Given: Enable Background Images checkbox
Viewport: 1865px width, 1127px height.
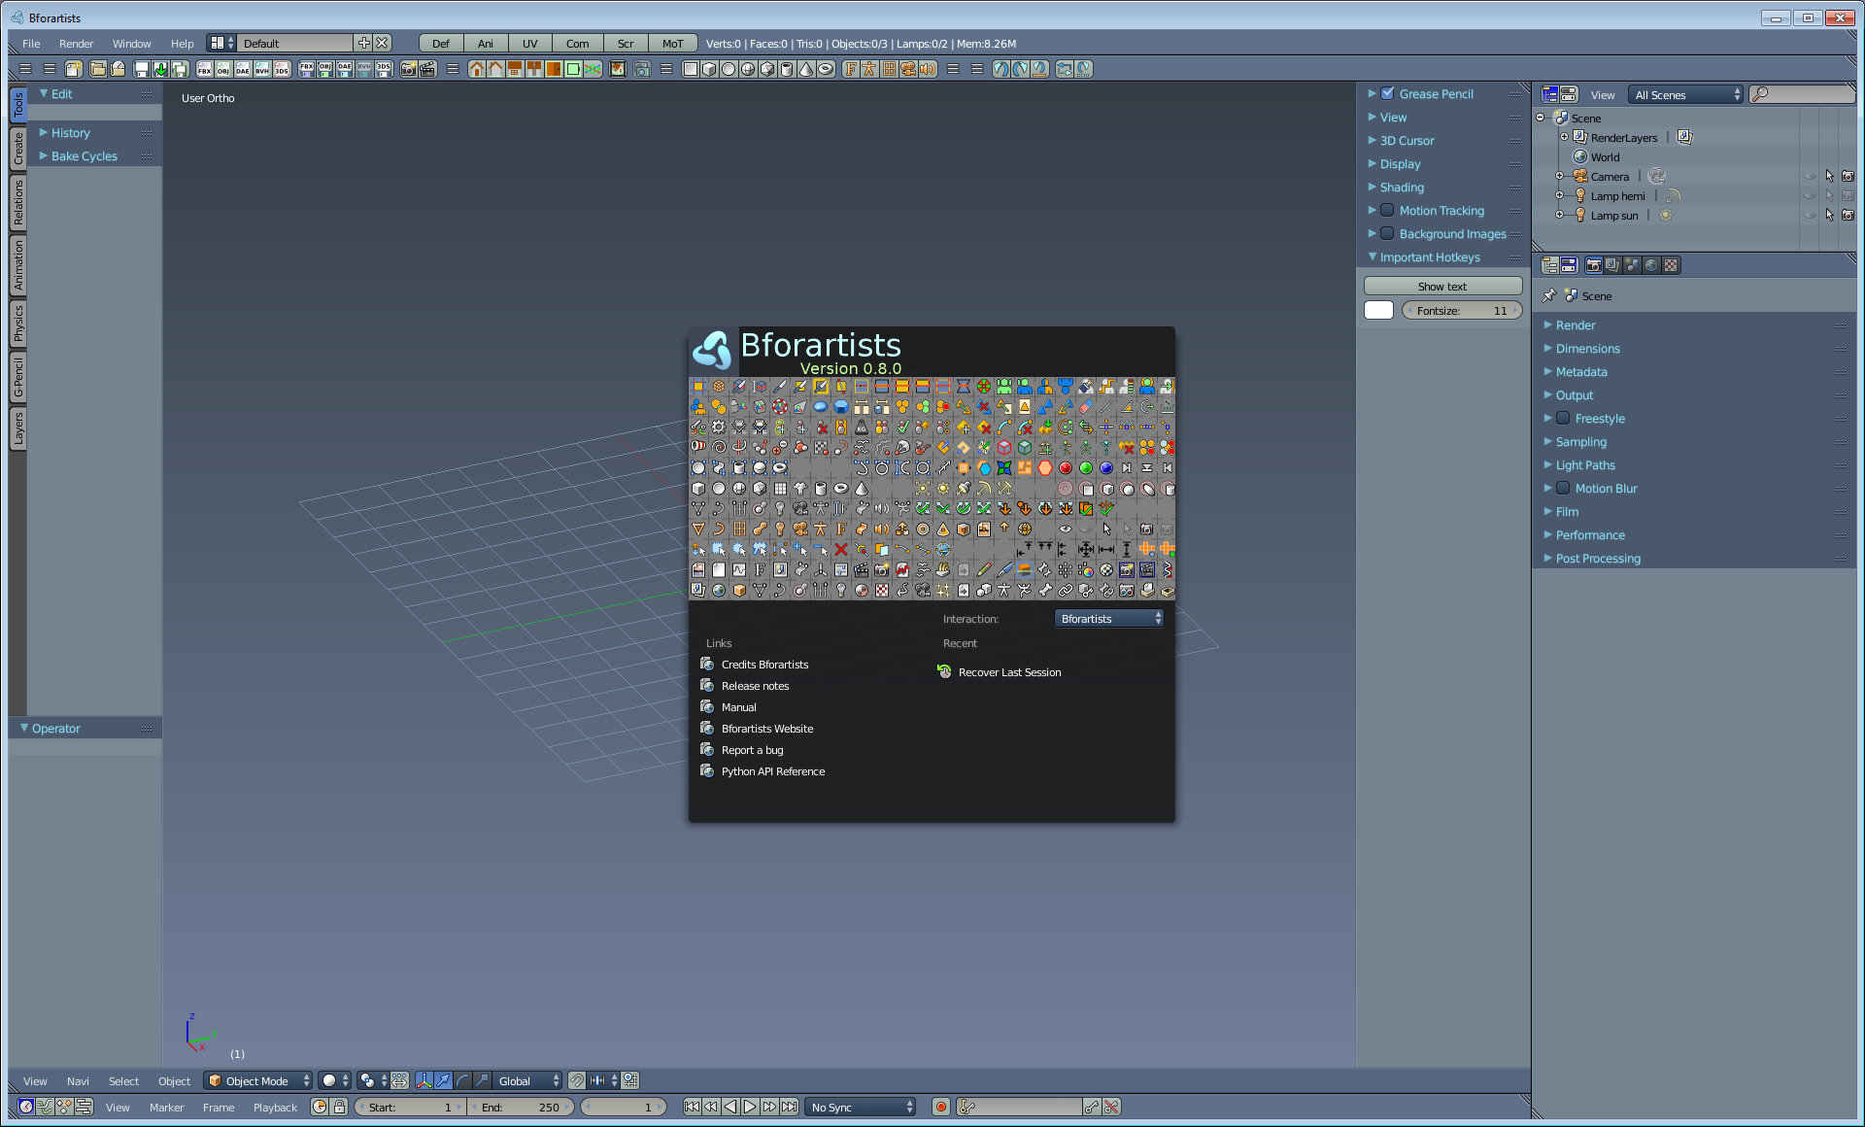Looking at the screenshot, I should click(1387, 233).
